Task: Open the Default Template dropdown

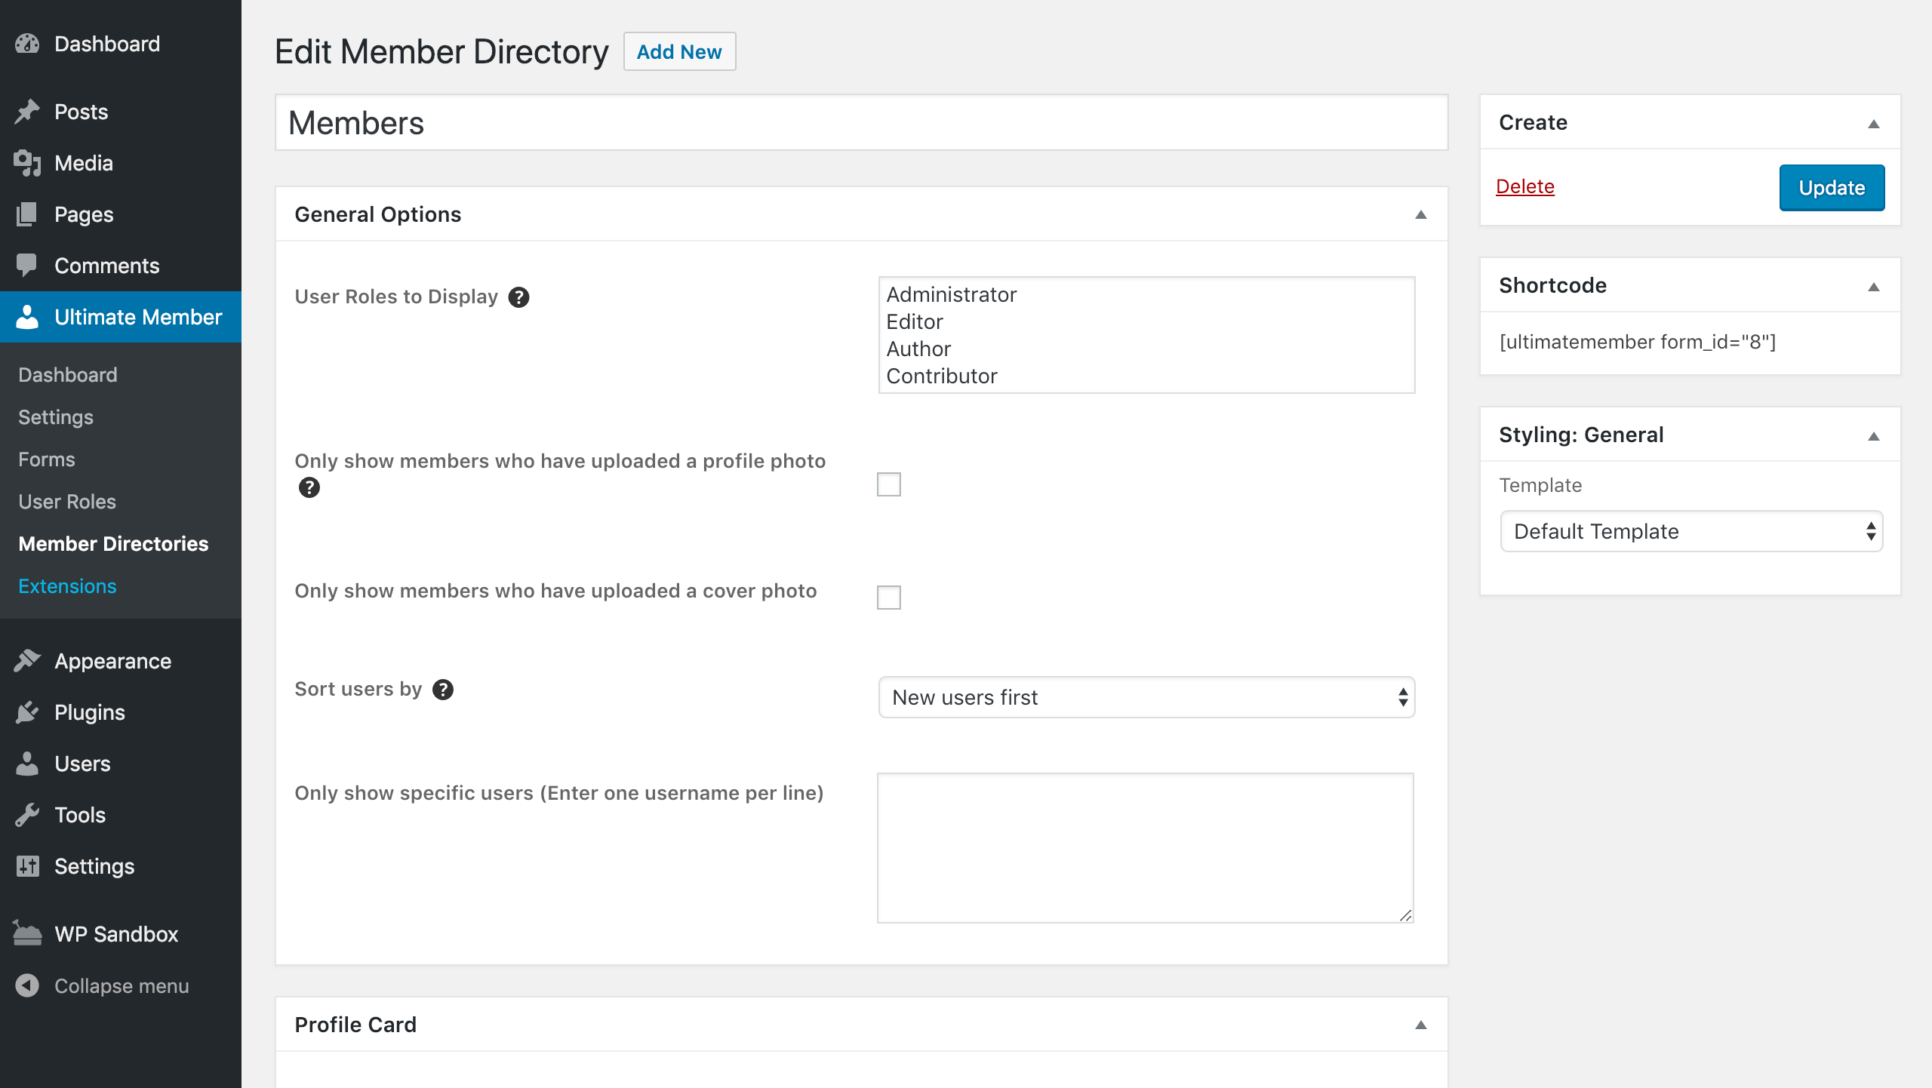Action: (x=1690, y=531)
